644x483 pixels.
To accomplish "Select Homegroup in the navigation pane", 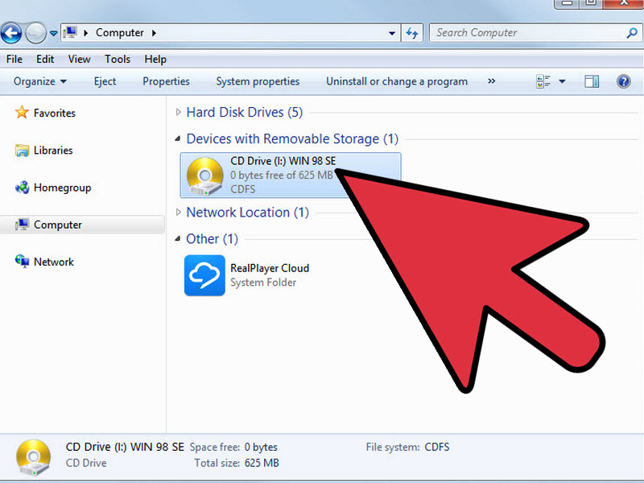I will click(63, 188).
